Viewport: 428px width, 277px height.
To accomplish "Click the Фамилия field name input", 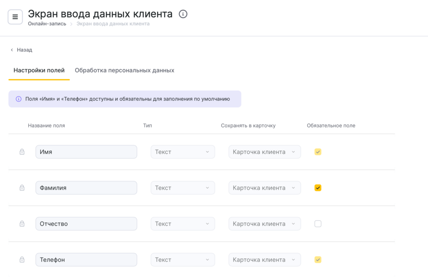I will 86,188.
